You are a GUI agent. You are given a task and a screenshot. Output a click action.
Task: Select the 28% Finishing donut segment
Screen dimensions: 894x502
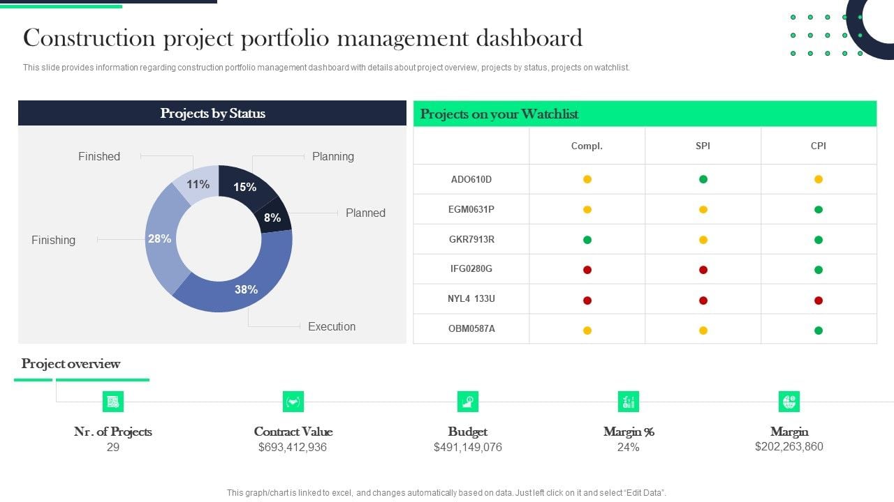tap(161, 237)
